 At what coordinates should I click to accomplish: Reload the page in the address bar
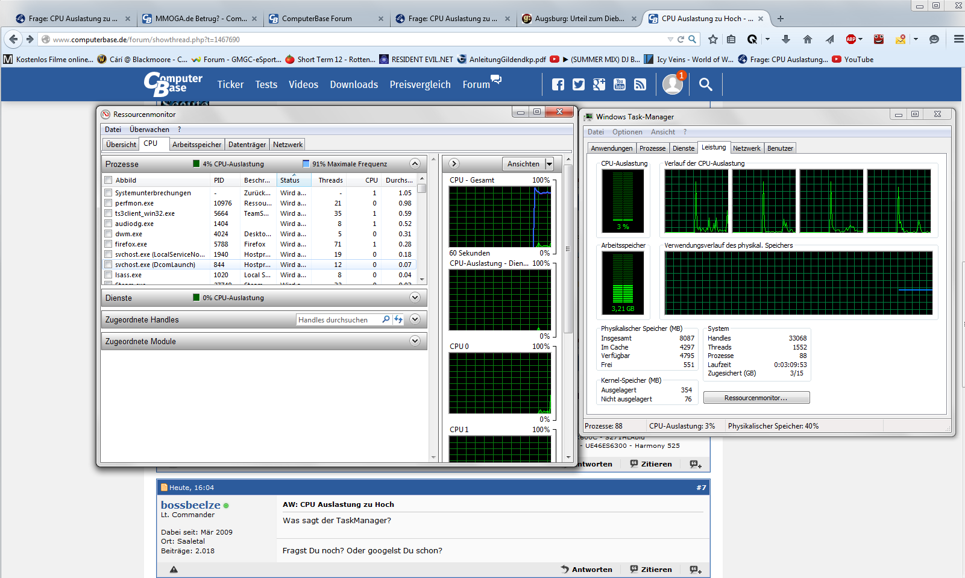point(681,39)
